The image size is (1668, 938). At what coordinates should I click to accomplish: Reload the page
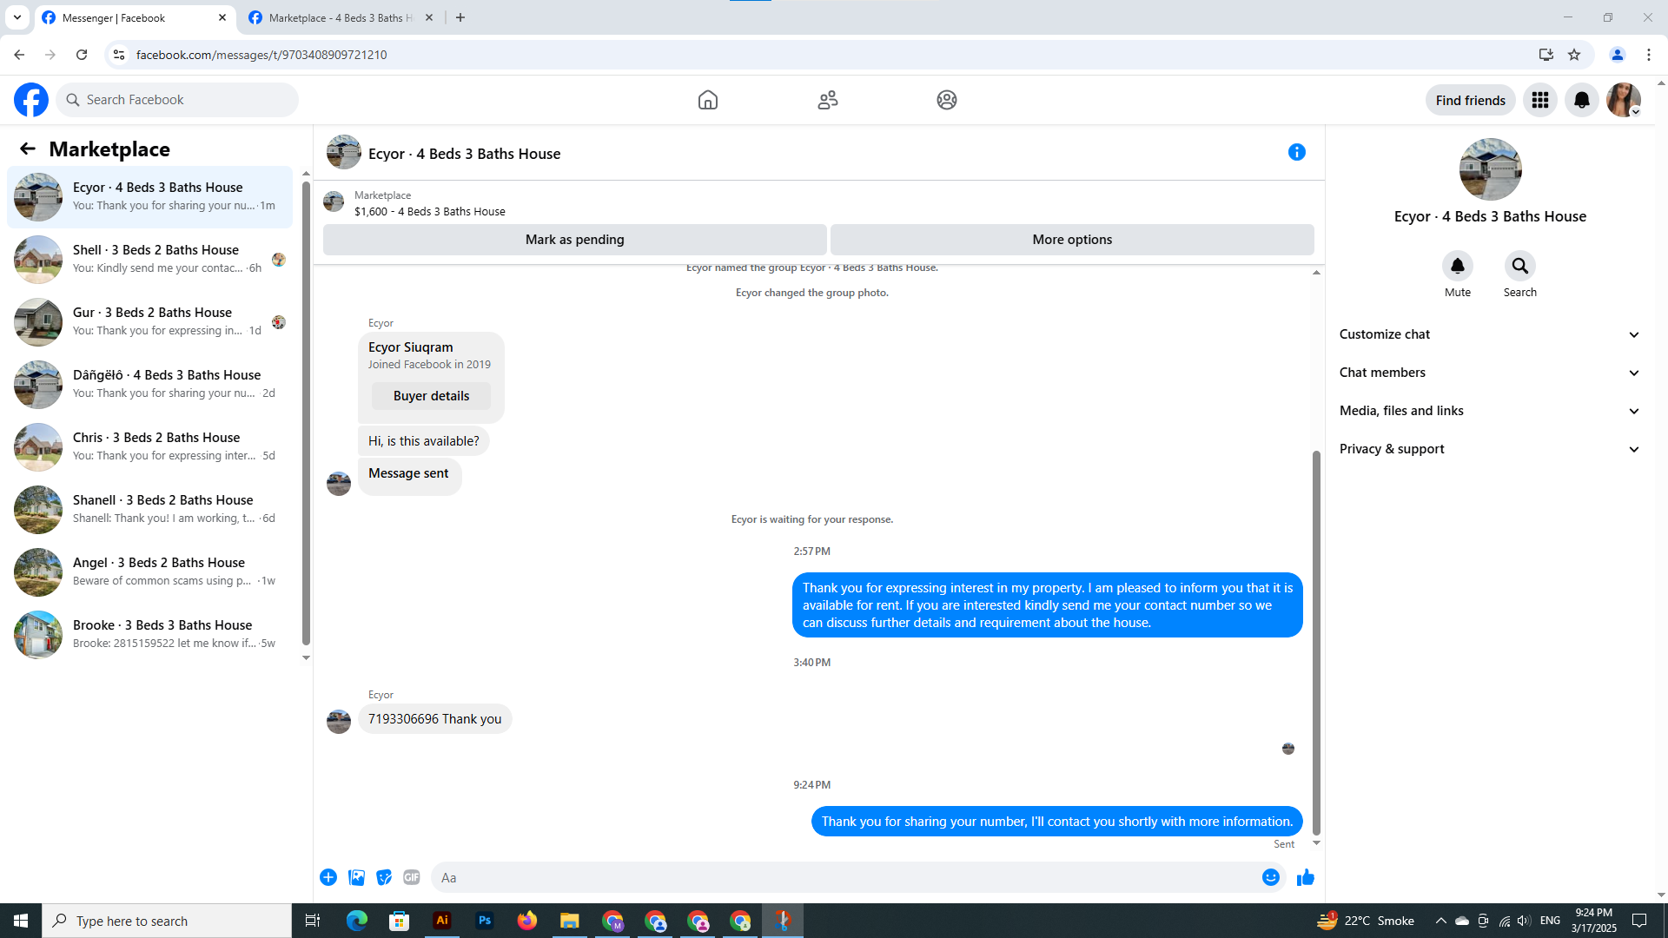pos(82,55)
